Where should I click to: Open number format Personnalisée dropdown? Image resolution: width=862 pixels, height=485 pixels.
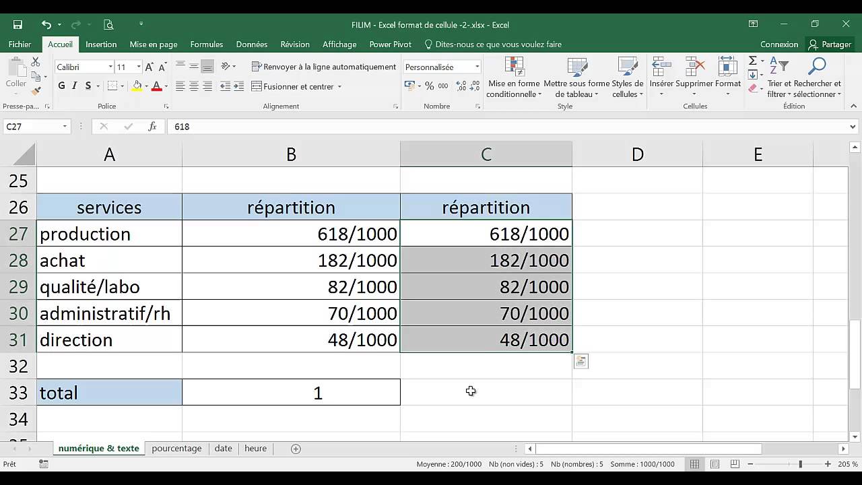click(x=477, y=67)
